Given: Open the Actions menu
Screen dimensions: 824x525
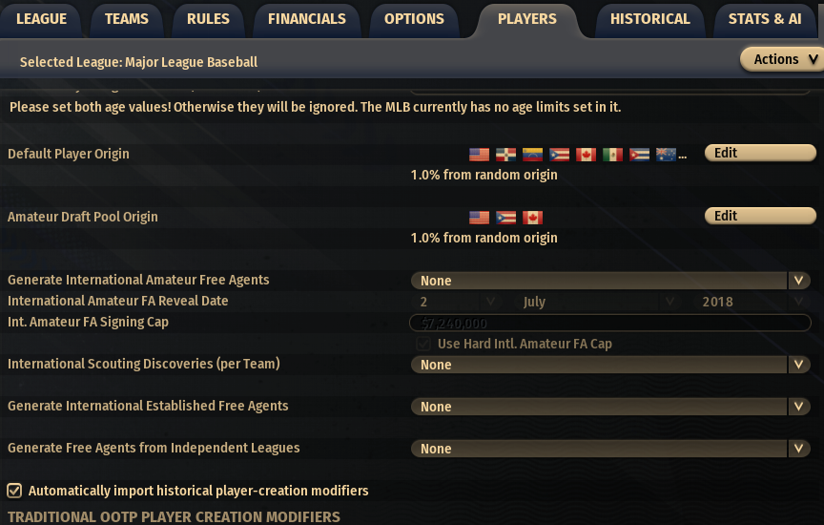Looking at the screenshot, I should (781, 59).
